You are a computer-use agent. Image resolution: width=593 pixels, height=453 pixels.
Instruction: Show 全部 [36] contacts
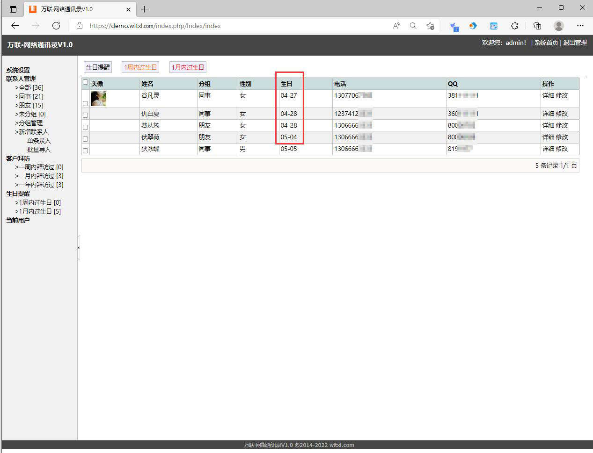(x=29, y=87)
